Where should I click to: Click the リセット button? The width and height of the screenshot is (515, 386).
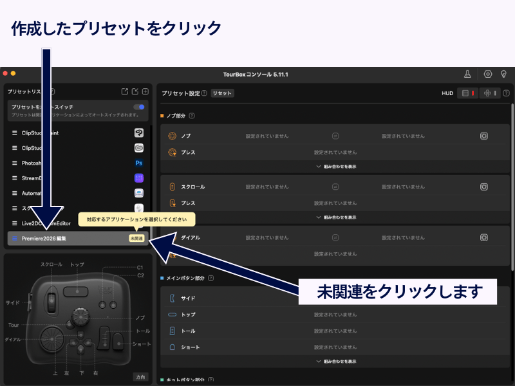(222, 93)
